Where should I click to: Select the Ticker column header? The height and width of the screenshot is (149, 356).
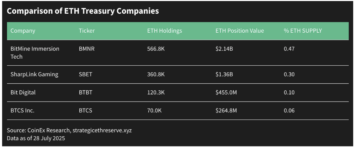pos(87,31)
